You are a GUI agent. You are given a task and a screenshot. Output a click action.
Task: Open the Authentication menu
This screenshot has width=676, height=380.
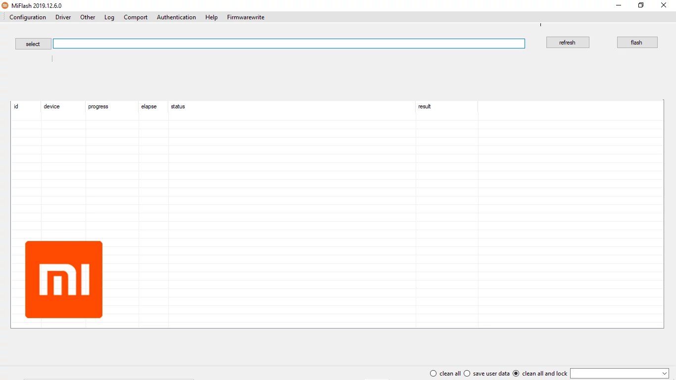tap(176, 17)
